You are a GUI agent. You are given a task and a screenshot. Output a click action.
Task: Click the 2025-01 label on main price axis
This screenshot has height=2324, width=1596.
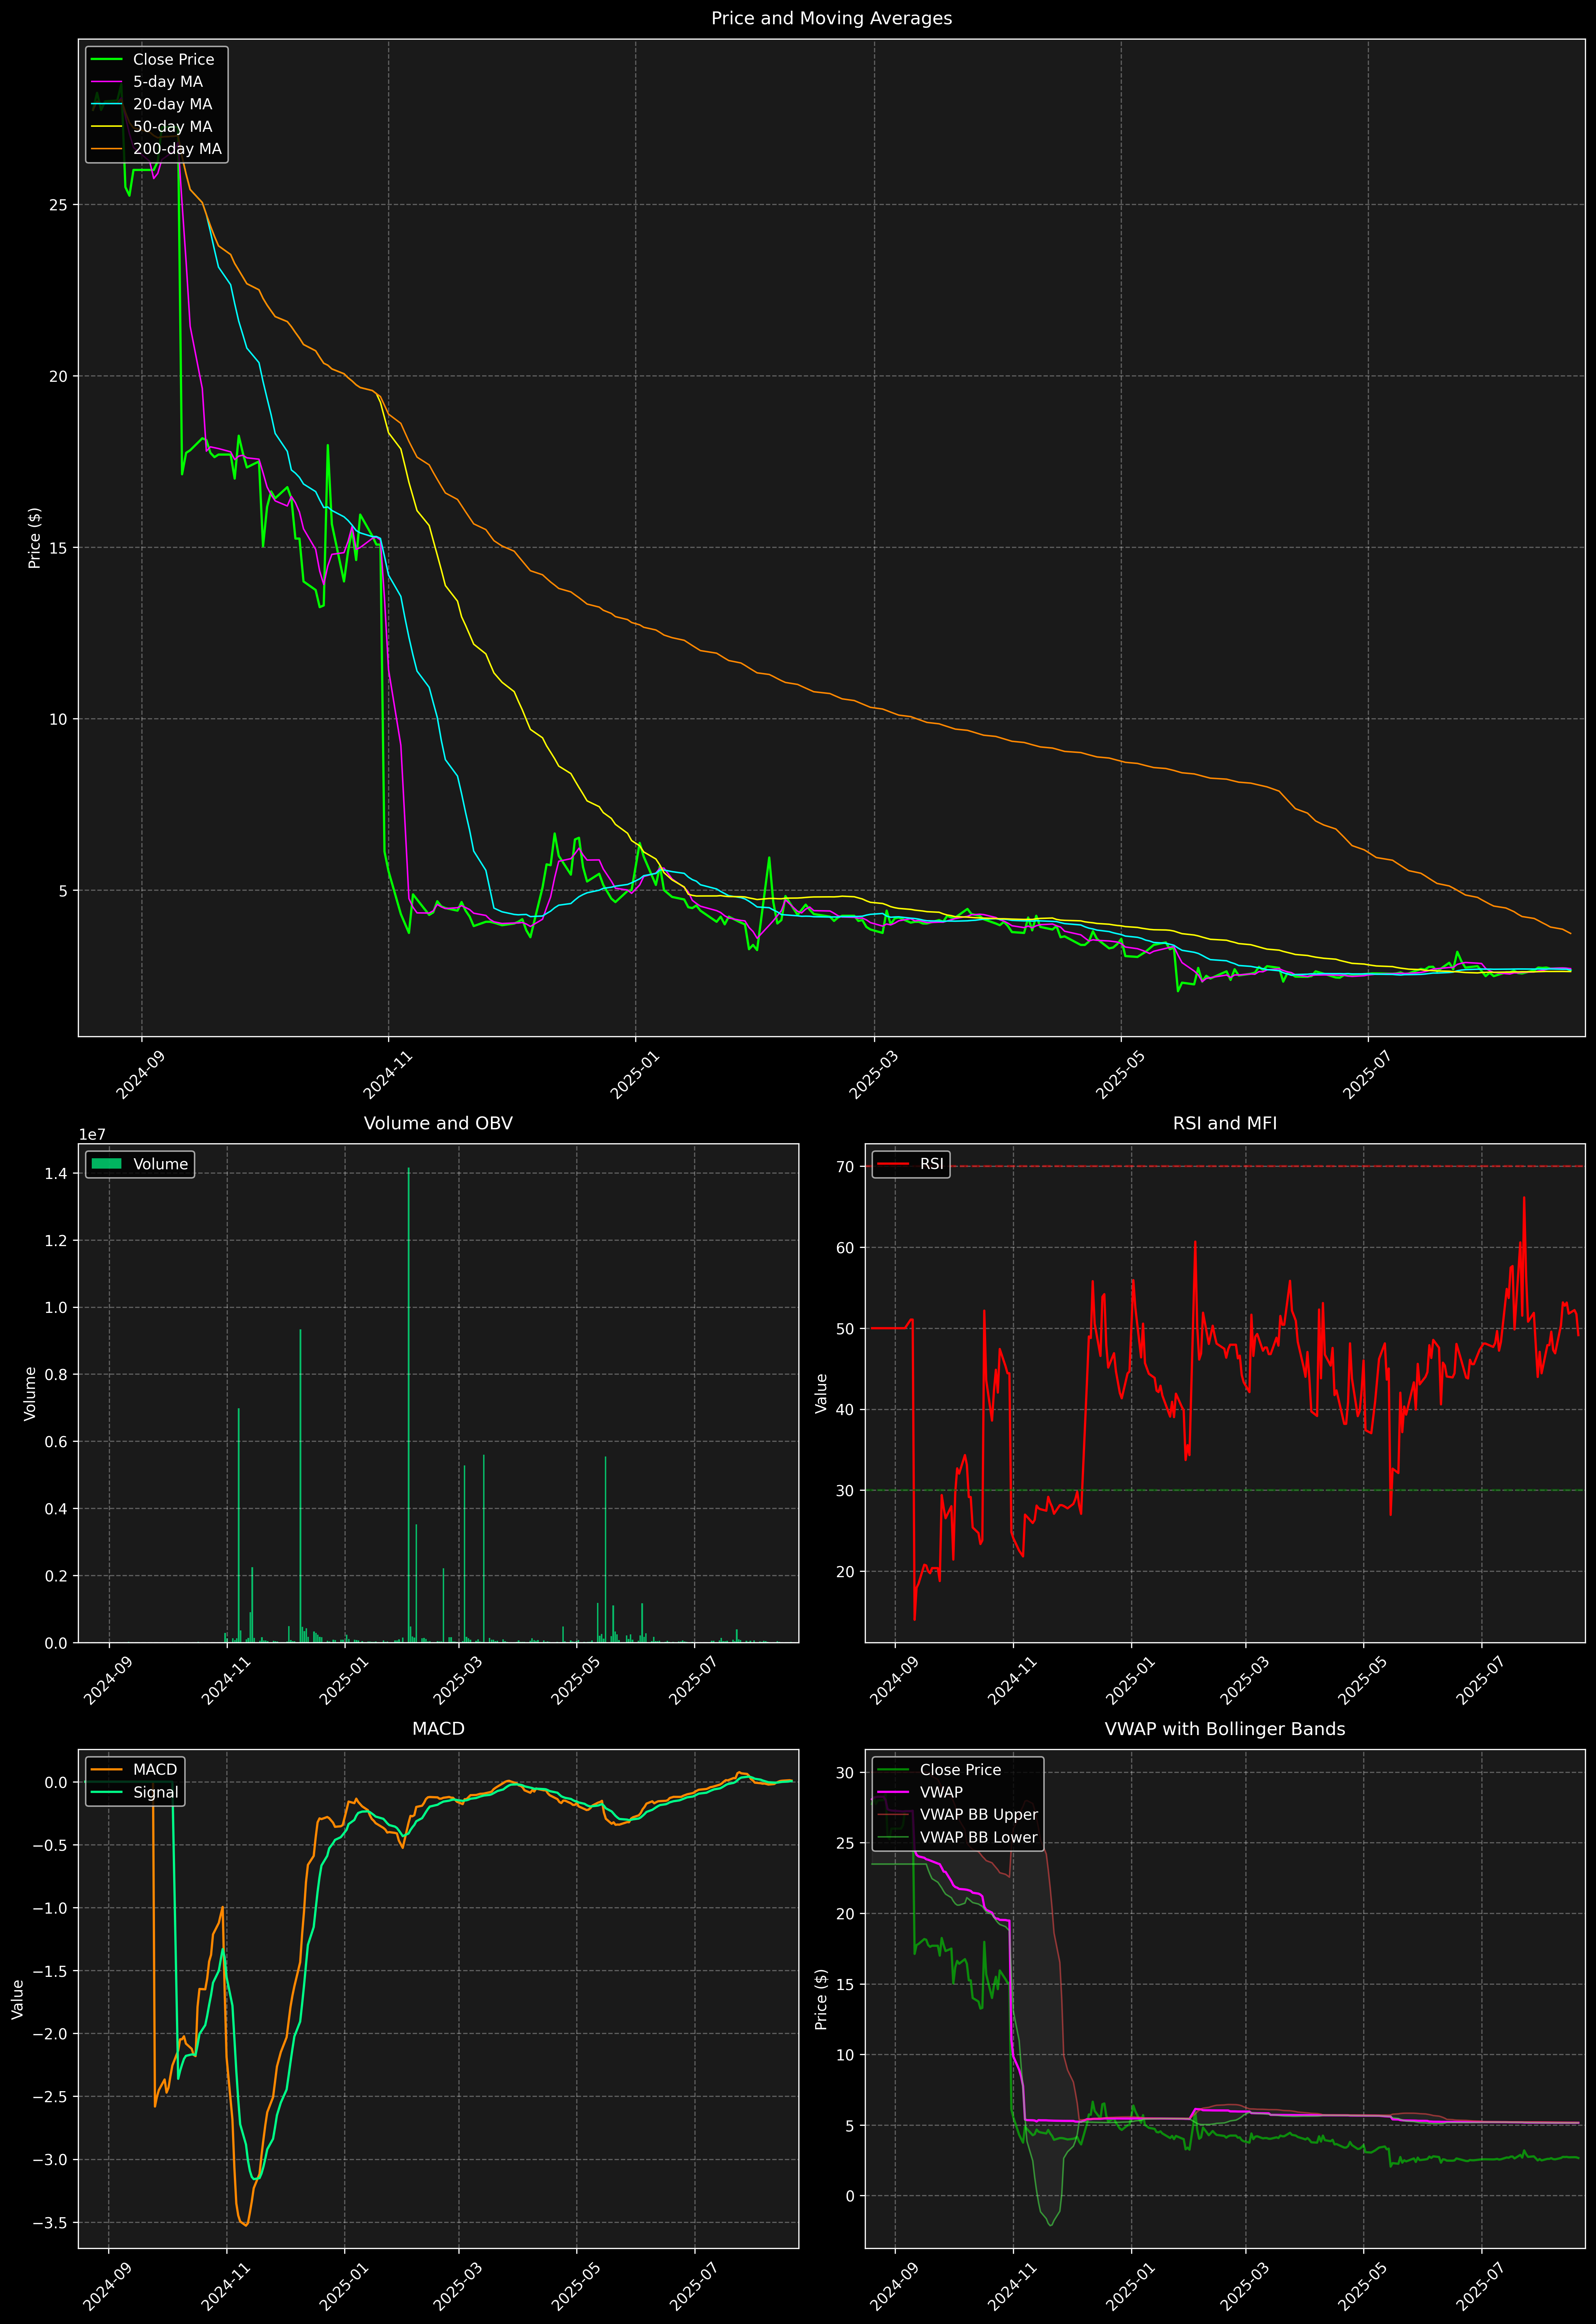point(634,1076)
